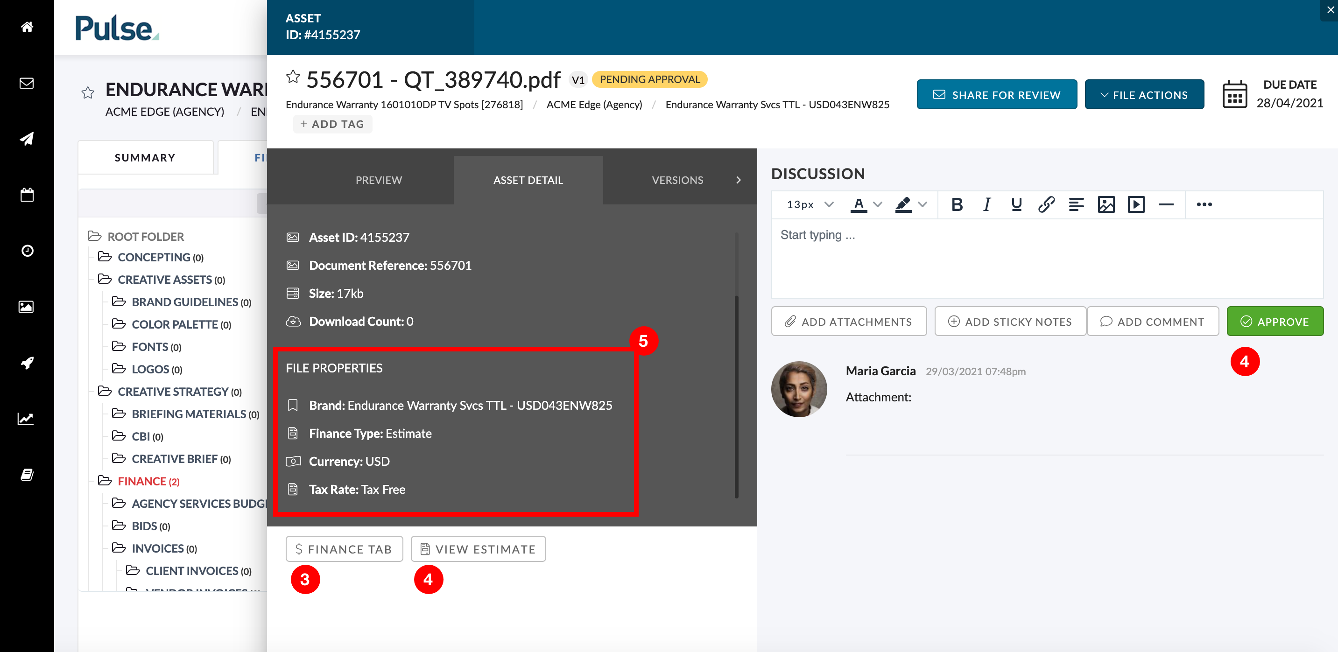Close the asset panel
Viewport: 1338px width, 652px height.
tap(1330, 9)
